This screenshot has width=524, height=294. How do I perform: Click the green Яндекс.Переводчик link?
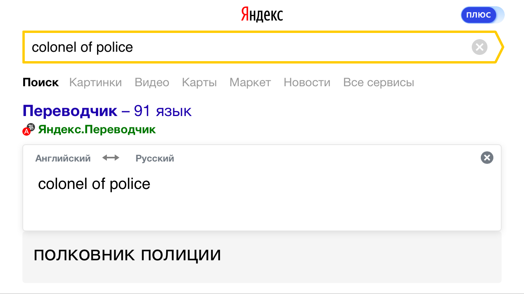[97, 129]
